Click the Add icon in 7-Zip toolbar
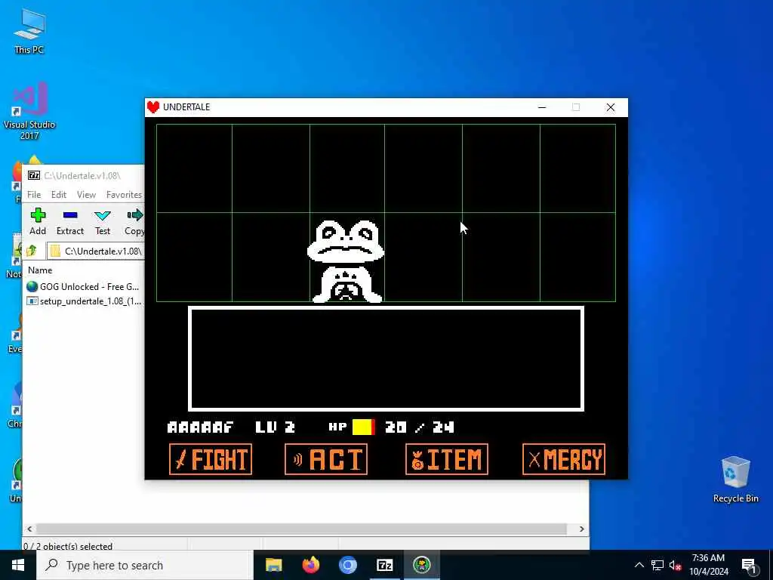This screenshot has height=580, width=773. pos(38,215)
